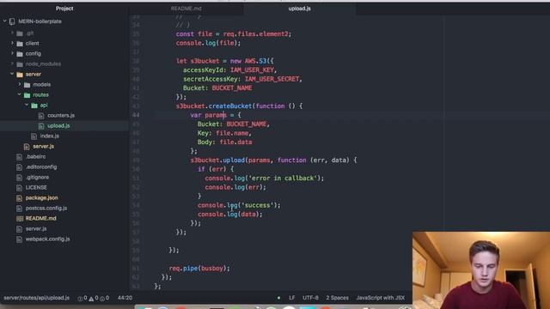Click the server/routes/api/upload.js status path
Viewport: 550px width, 309px height.
[x=36, y=298]
